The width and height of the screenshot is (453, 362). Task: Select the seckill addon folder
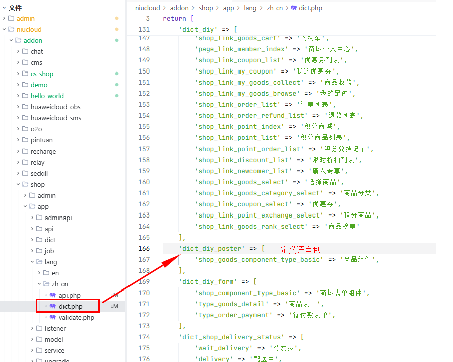point(39,173)
